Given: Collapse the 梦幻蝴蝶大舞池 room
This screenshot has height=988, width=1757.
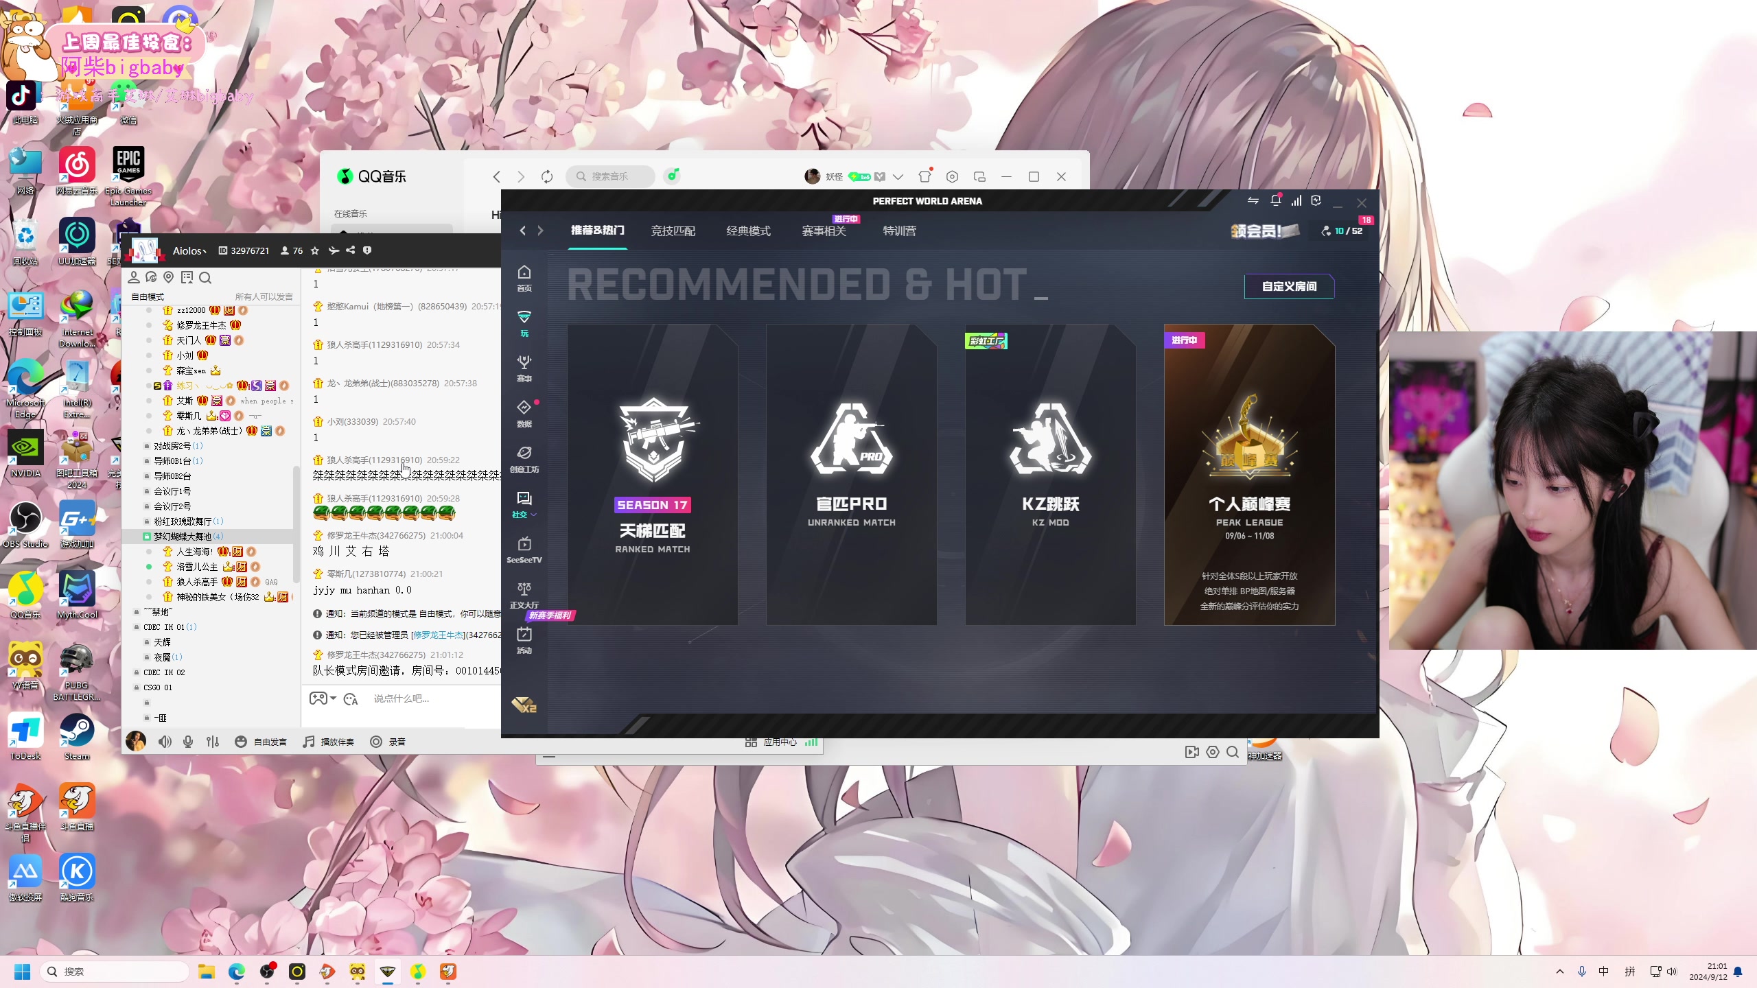Looking at the screenshot, I should point(183,537).
